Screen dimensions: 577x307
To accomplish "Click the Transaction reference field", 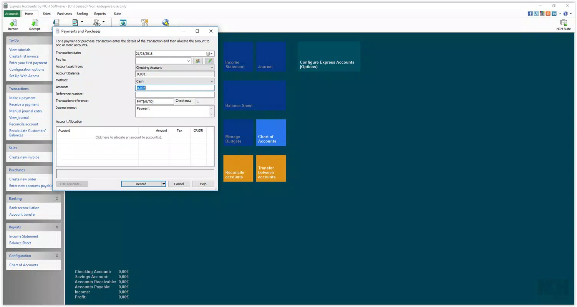I will coord(155,102).
